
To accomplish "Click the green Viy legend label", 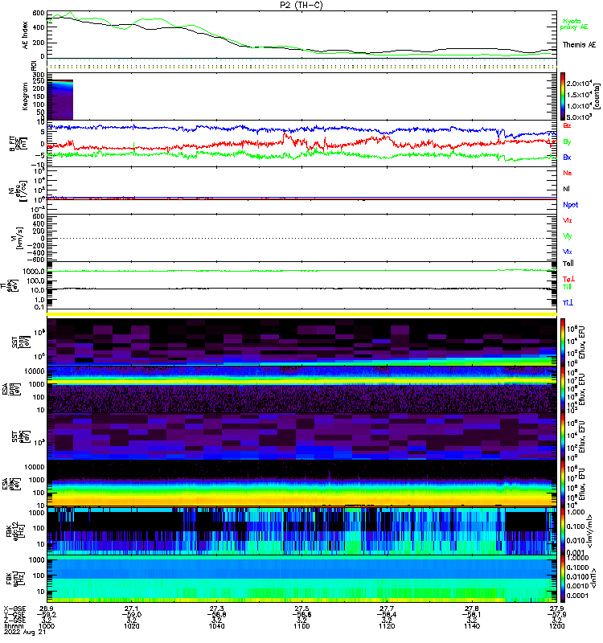I will 567,236.
